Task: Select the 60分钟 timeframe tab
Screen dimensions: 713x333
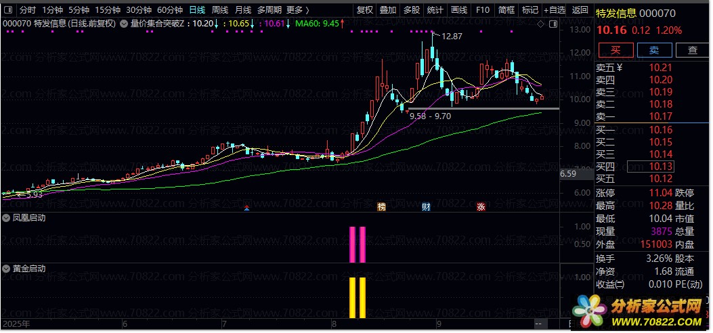Action: 170,10
